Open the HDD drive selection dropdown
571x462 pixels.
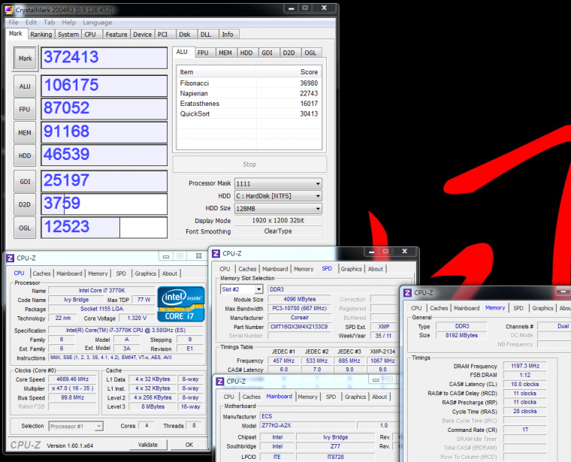click(277, 196)
